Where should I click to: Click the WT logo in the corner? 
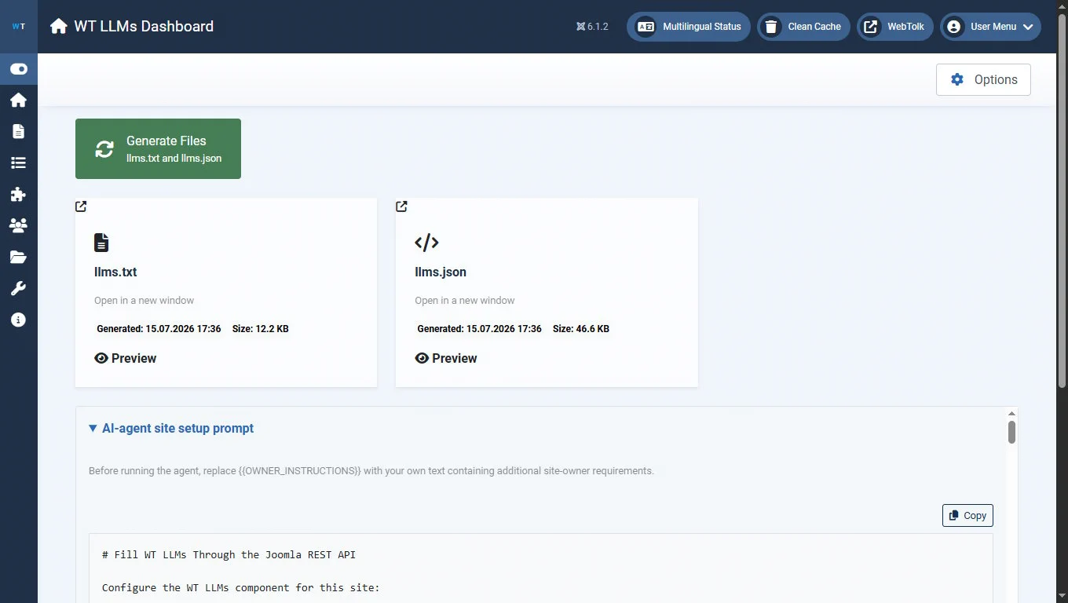coord(18,26)
